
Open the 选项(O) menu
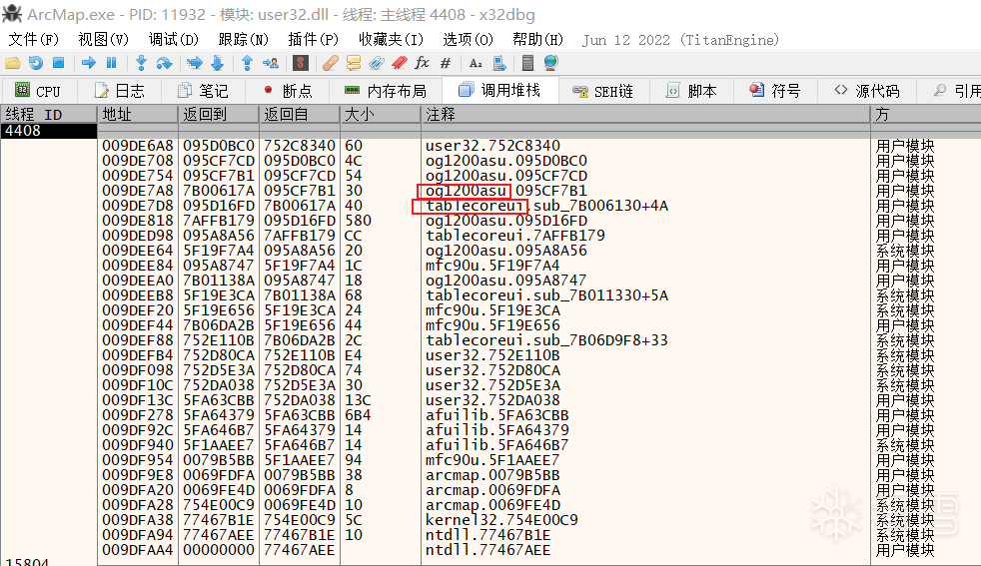tap(468, 39)
